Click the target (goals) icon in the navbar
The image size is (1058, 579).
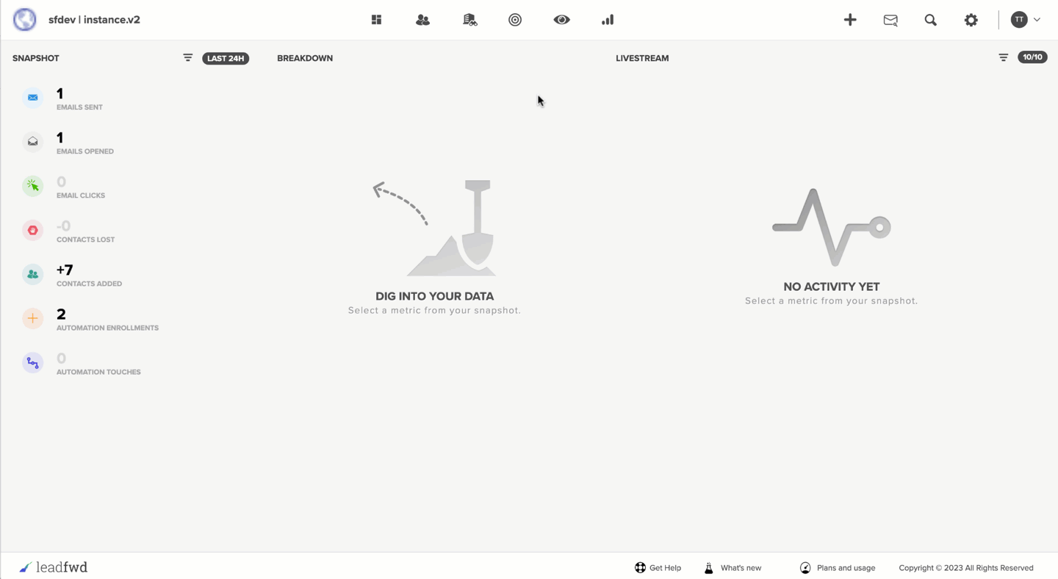coord(515,20)
